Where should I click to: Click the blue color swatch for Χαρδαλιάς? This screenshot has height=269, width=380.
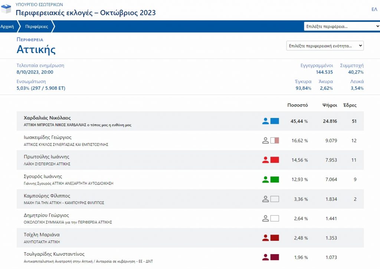275,121
